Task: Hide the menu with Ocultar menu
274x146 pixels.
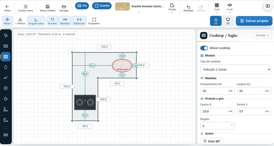Action: (26, 8)
